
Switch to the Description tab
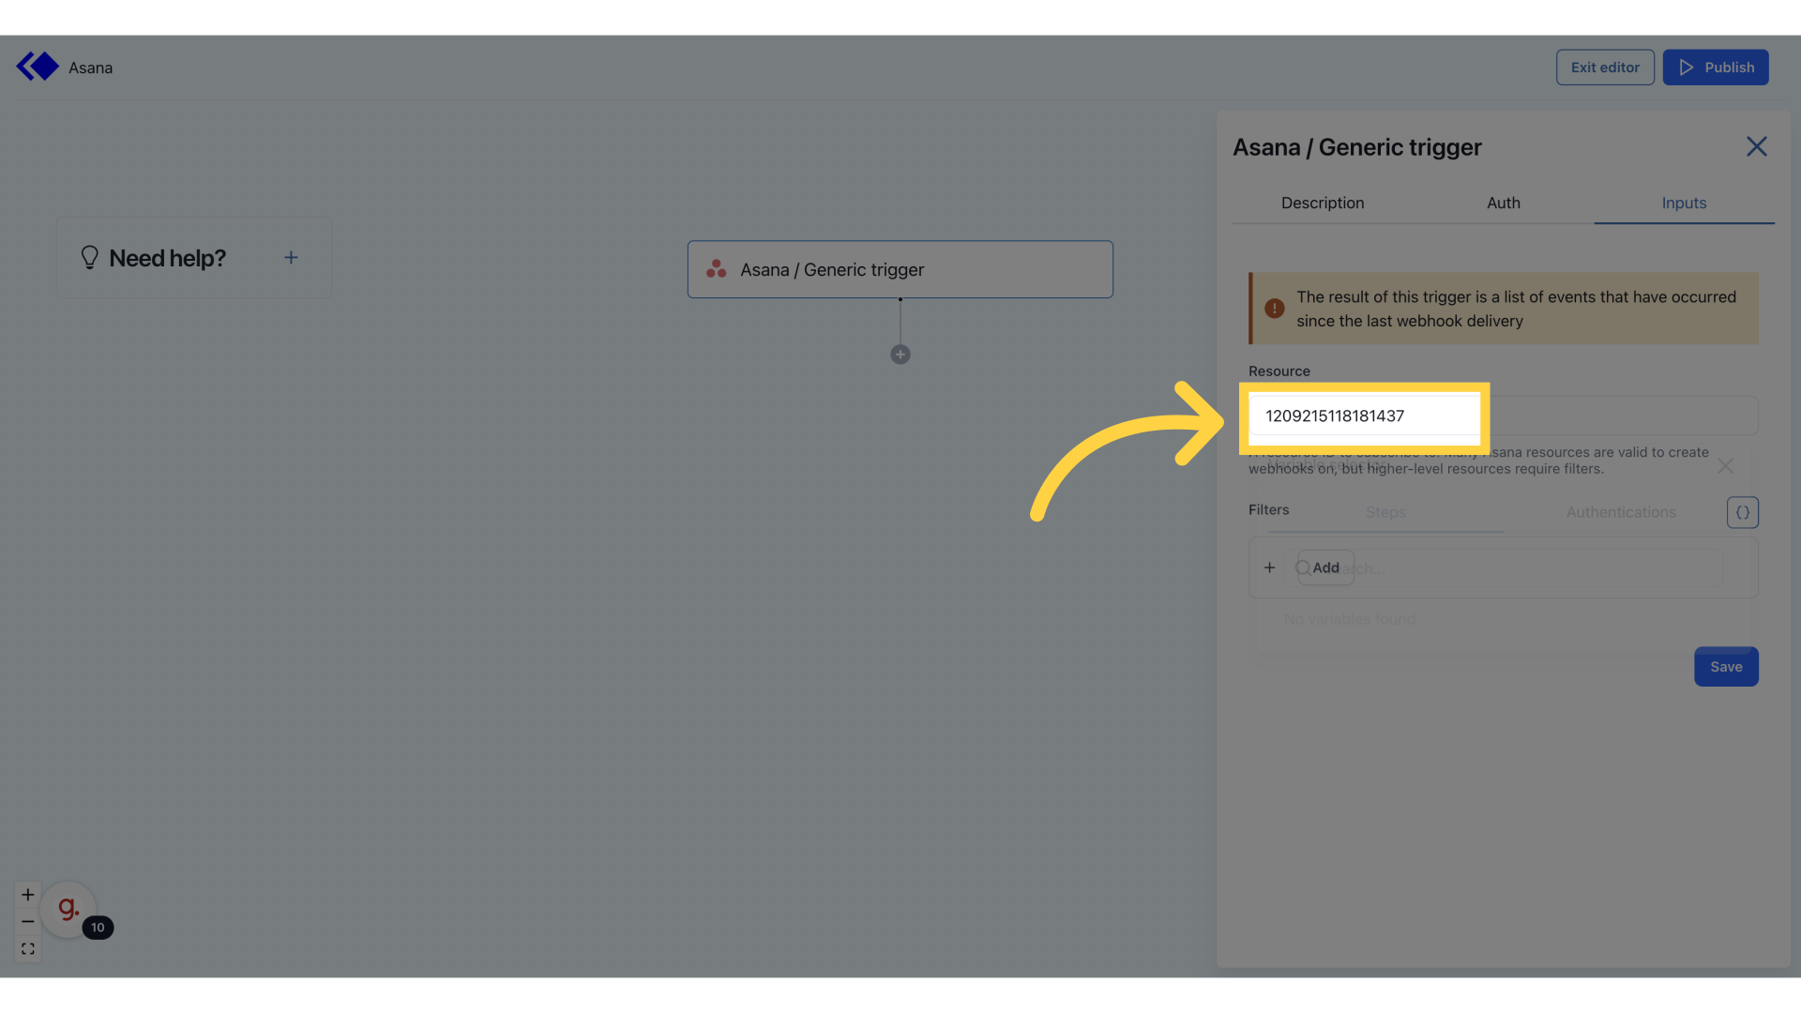point(1323,203)
